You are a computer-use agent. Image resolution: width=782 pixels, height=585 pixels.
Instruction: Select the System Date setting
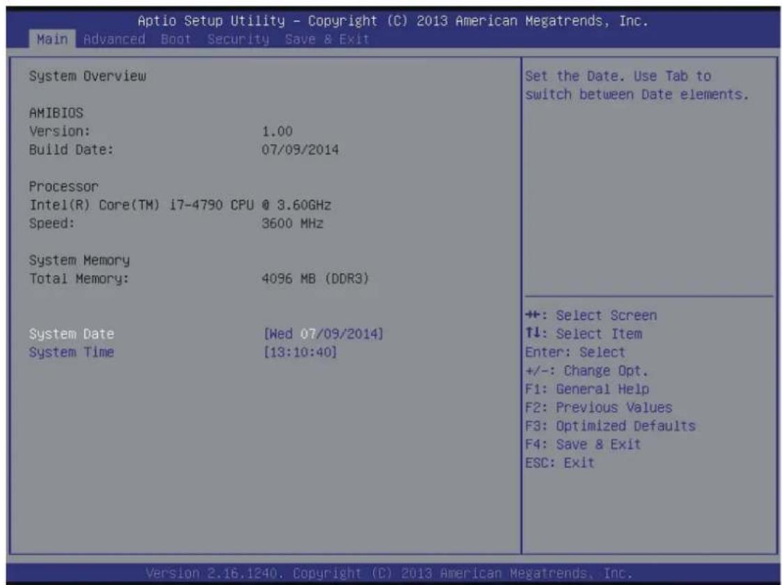point(71,334)
